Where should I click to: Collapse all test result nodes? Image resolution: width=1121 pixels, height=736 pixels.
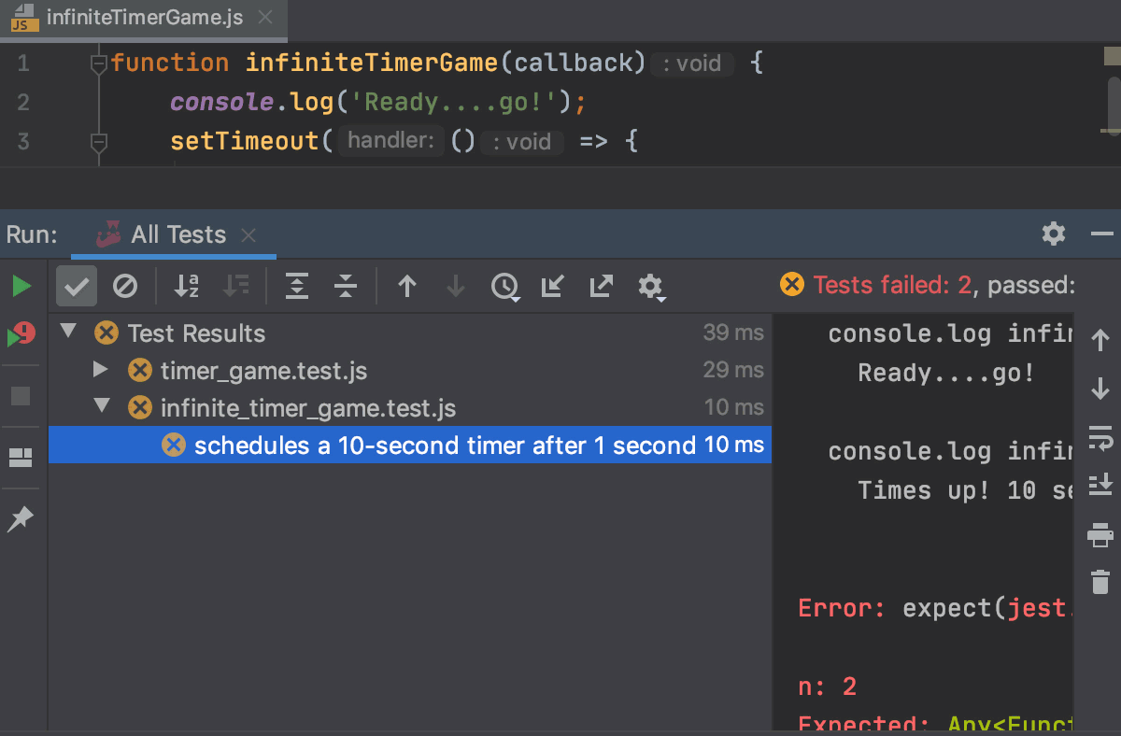pos(346,286)
